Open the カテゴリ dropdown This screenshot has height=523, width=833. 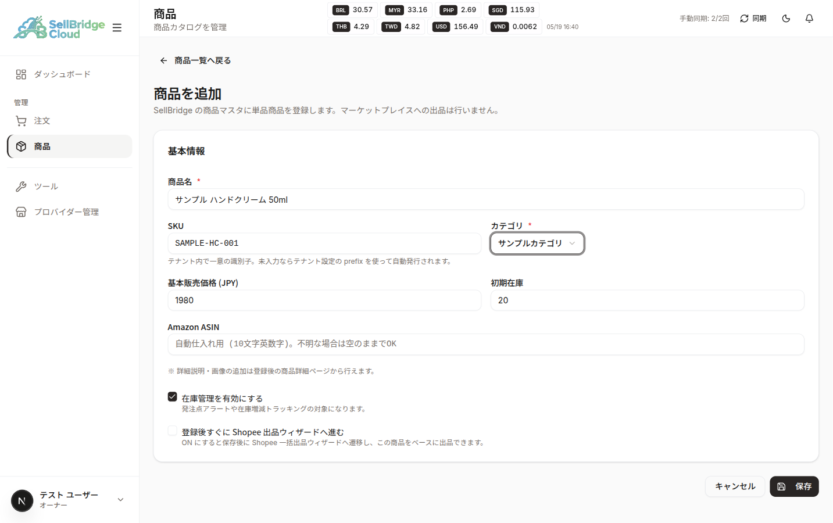pyautogui.click(x=537, y=243)
